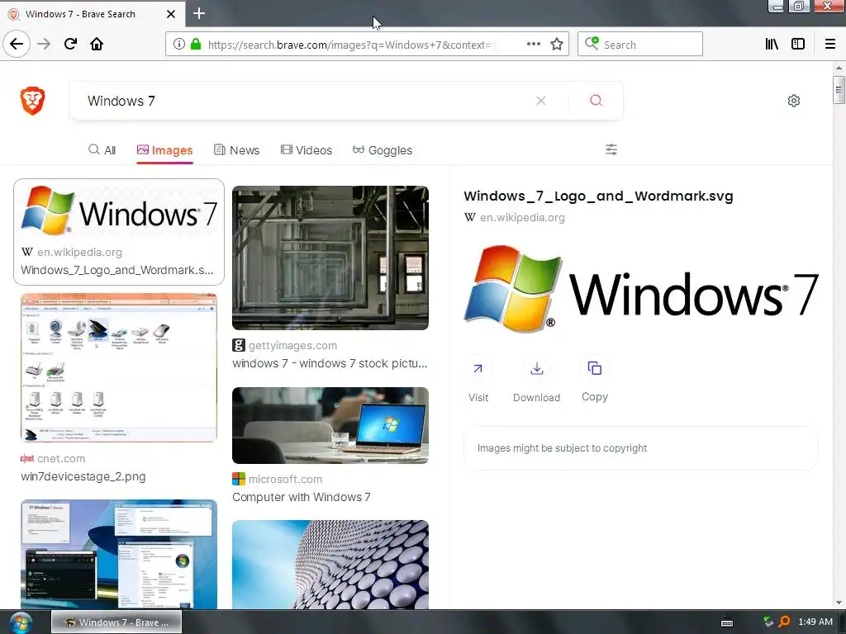Click 'windows 7 - windows 7 stock pictu...' caption
This screenshot has width=846, height=634.
click(330, 363)
